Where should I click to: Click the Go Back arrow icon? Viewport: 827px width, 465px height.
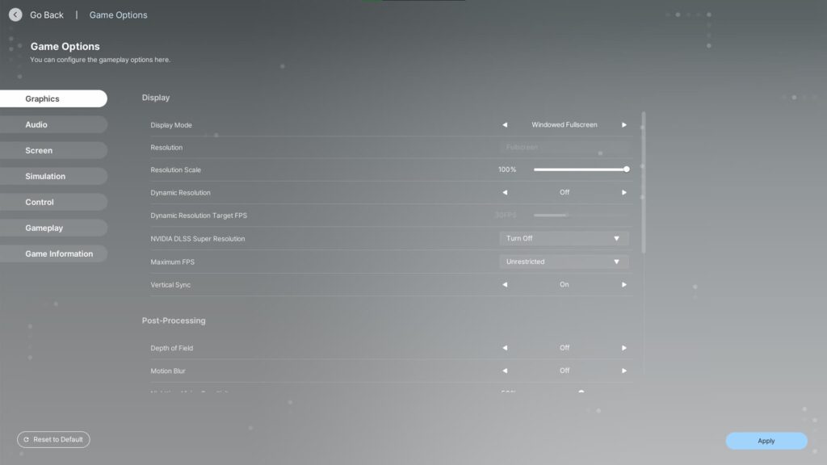tap(14, 15)
